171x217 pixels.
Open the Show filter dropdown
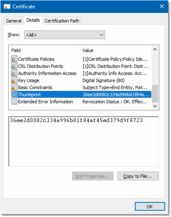pos(64,35)
